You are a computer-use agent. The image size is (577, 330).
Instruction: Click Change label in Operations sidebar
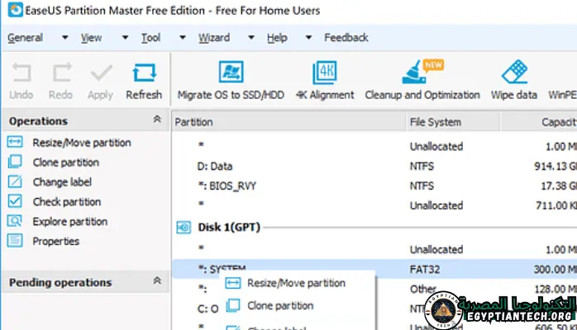pyautogui.click(x=62, y=182)
